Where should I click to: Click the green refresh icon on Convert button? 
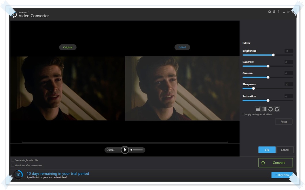[263, 163]
